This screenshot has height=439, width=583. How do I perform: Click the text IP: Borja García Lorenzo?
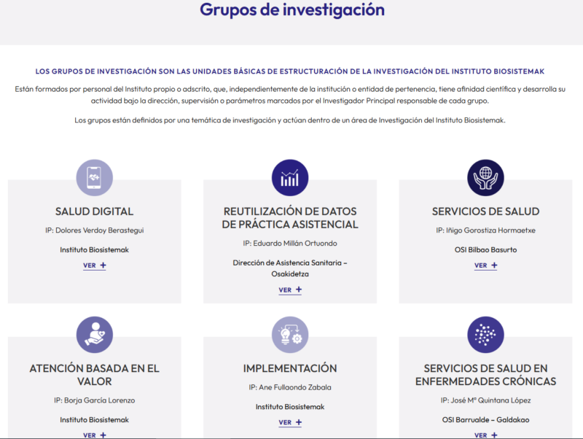(95, 400)
